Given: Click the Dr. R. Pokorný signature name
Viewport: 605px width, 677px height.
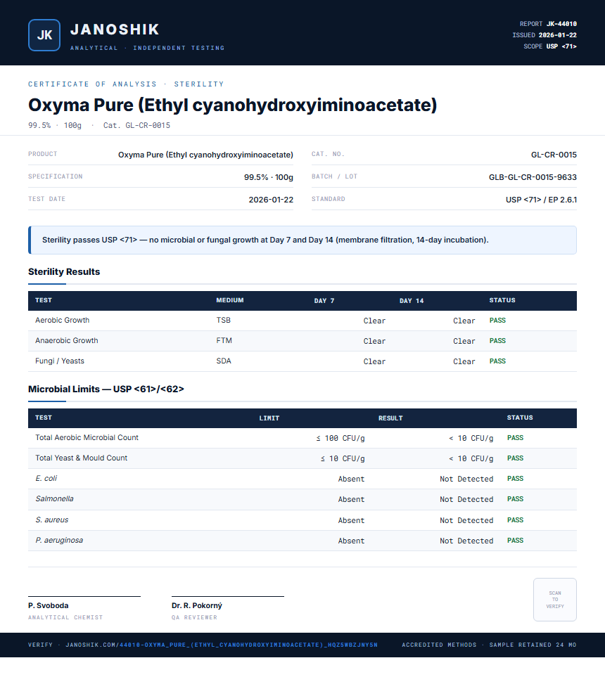Looking at the screenshot, I should 197,605.
